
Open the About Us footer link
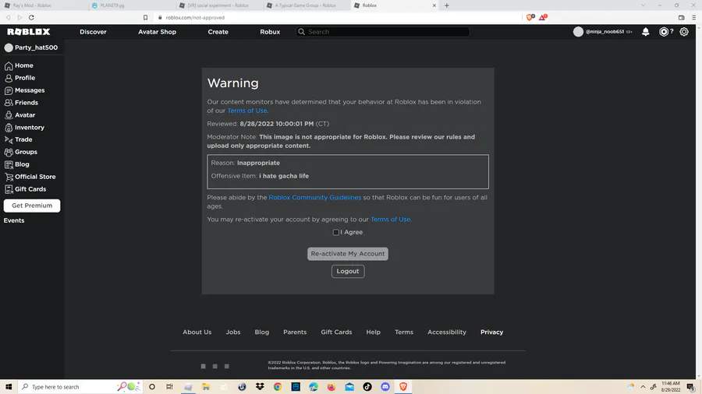pyautogui.click(x=197, y=332)
